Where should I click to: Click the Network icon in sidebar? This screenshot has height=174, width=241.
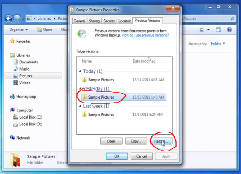coord(12,137)
